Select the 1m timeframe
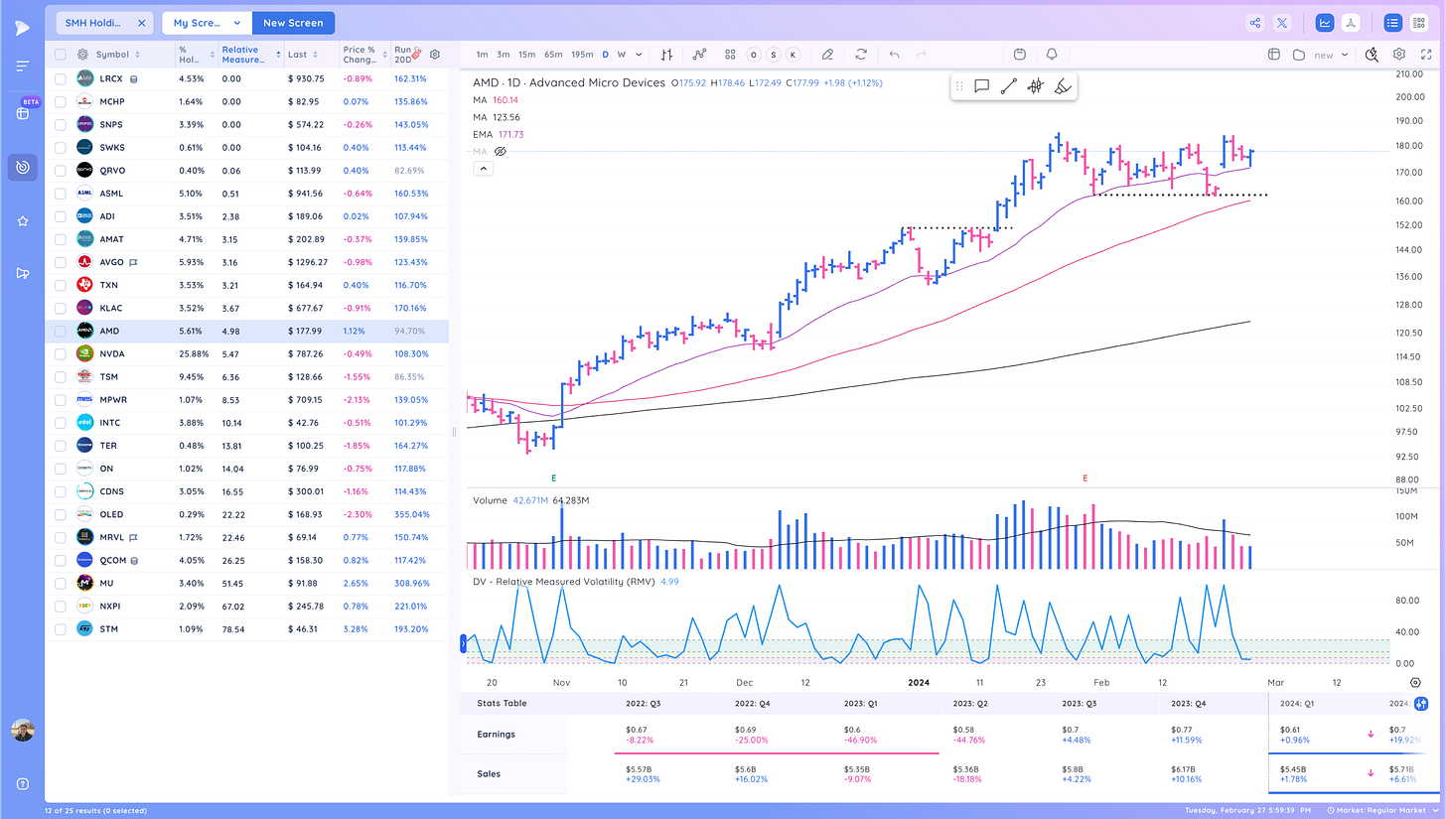1446x819 pixels. pyautogui.click(x=482, y=55)
